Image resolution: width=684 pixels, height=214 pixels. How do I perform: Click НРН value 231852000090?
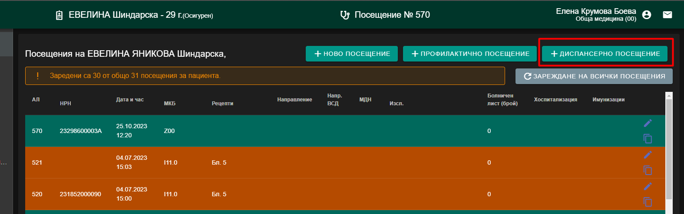coord(80,194)
